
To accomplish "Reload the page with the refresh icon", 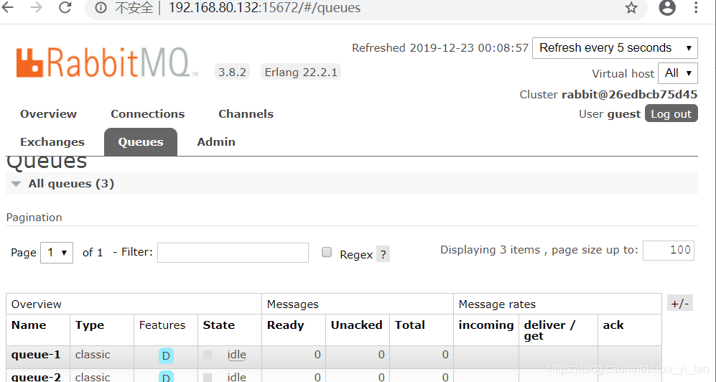I will pos(65,7).
